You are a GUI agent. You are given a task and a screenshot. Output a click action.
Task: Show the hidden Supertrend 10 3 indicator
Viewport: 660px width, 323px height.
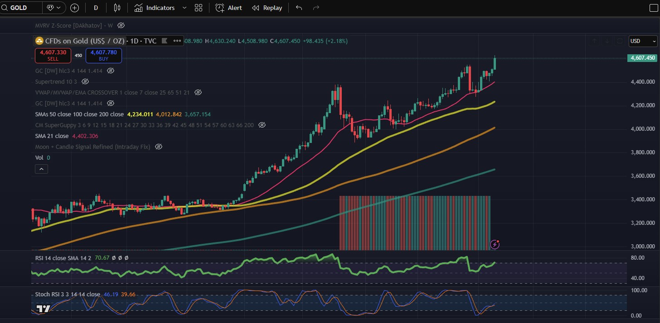pos(85,81)
